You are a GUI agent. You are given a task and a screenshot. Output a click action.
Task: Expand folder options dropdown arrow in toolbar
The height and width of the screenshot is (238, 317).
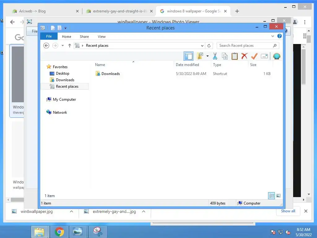pyautogui.click(x=207, y=56)
